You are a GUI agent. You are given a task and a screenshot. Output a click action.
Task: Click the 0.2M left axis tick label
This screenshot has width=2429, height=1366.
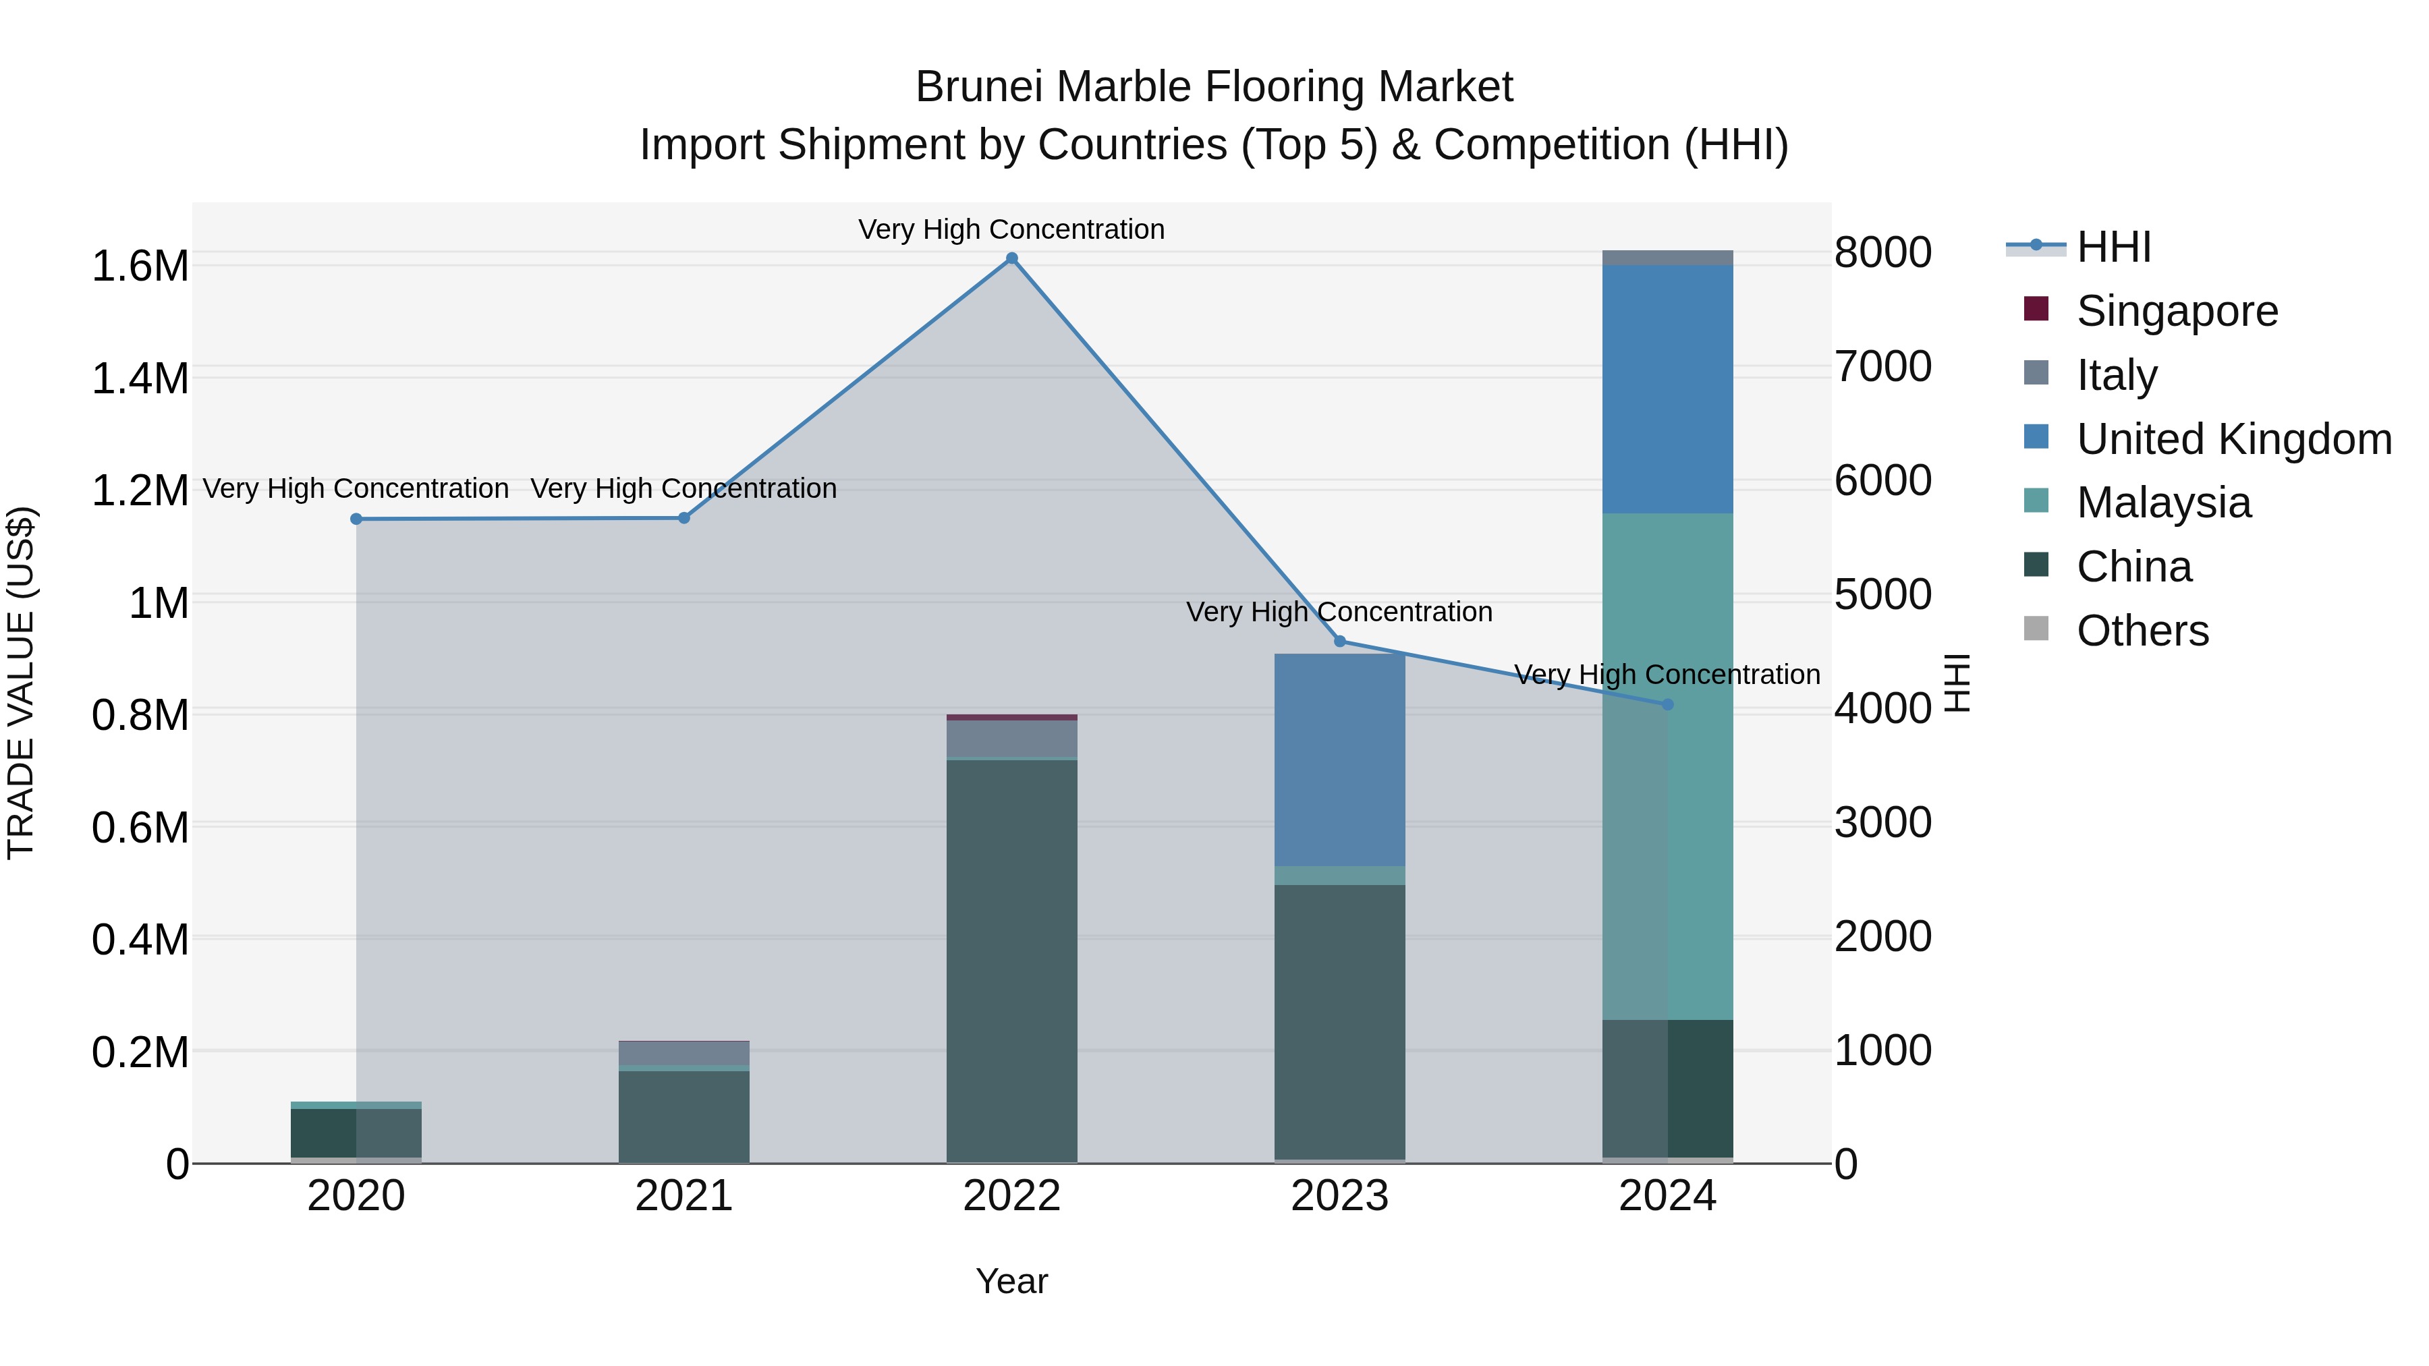[x=140, y=1052]
